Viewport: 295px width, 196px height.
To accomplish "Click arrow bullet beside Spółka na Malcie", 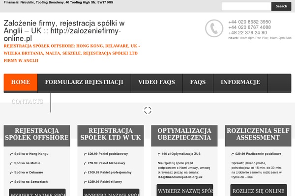I will click(12, 164).
